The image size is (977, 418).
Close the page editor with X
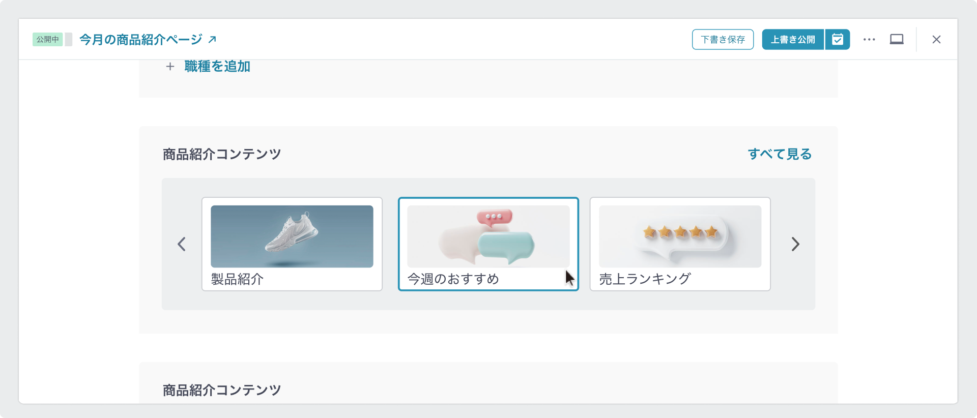936,39
